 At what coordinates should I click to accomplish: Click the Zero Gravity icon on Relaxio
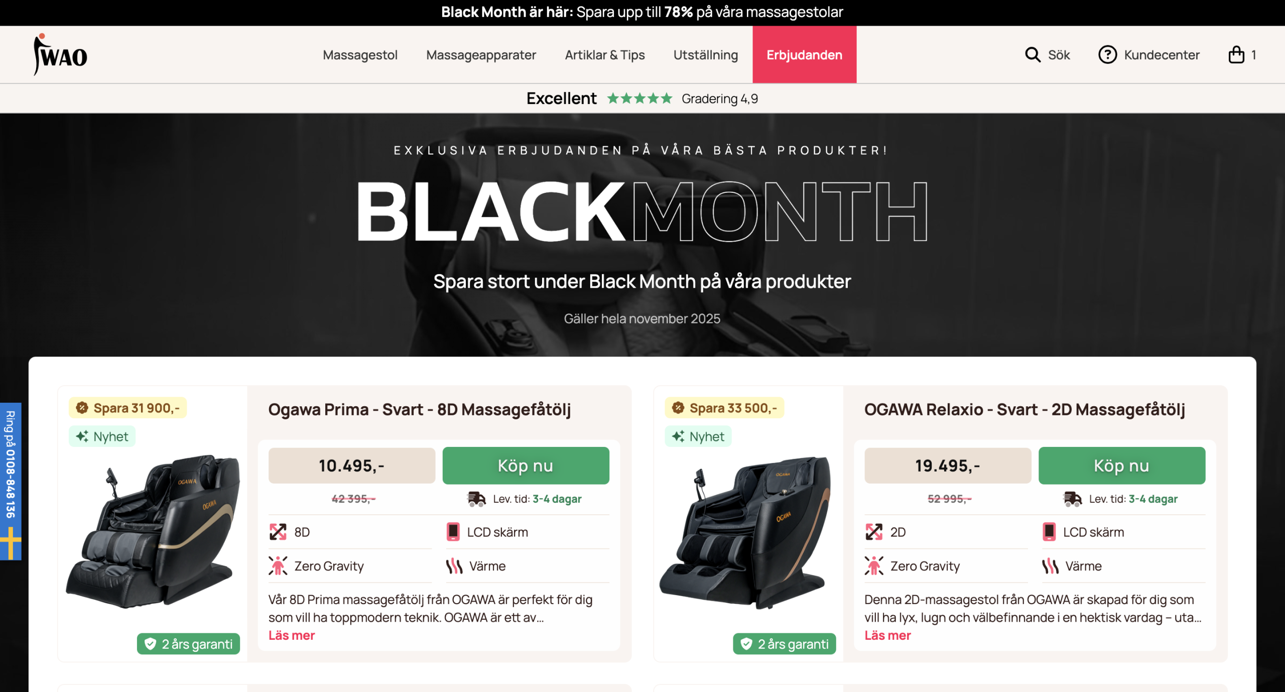point(874,566)
